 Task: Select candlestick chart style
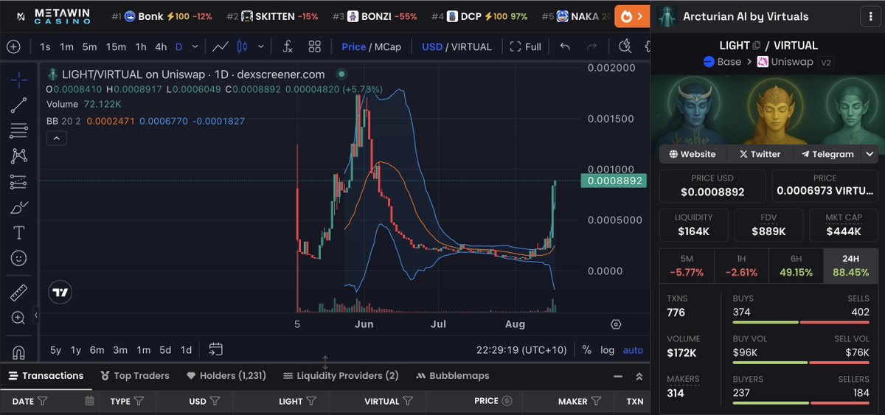(241, 46)
